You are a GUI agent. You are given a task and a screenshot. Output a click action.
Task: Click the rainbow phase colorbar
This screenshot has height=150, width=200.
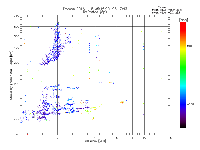point(183,74)
